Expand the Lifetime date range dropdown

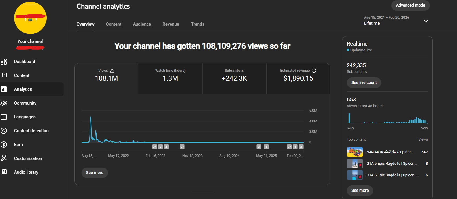425,21
